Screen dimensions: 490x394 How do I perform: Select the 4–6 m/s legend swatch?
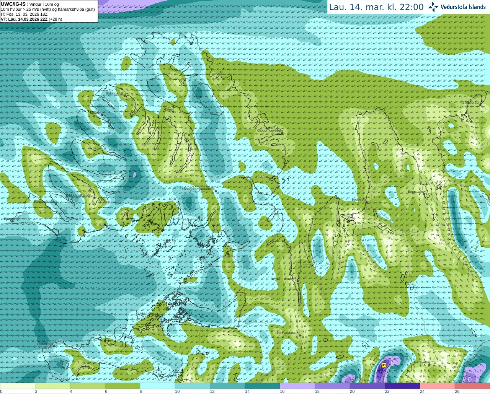click(88, 386)
